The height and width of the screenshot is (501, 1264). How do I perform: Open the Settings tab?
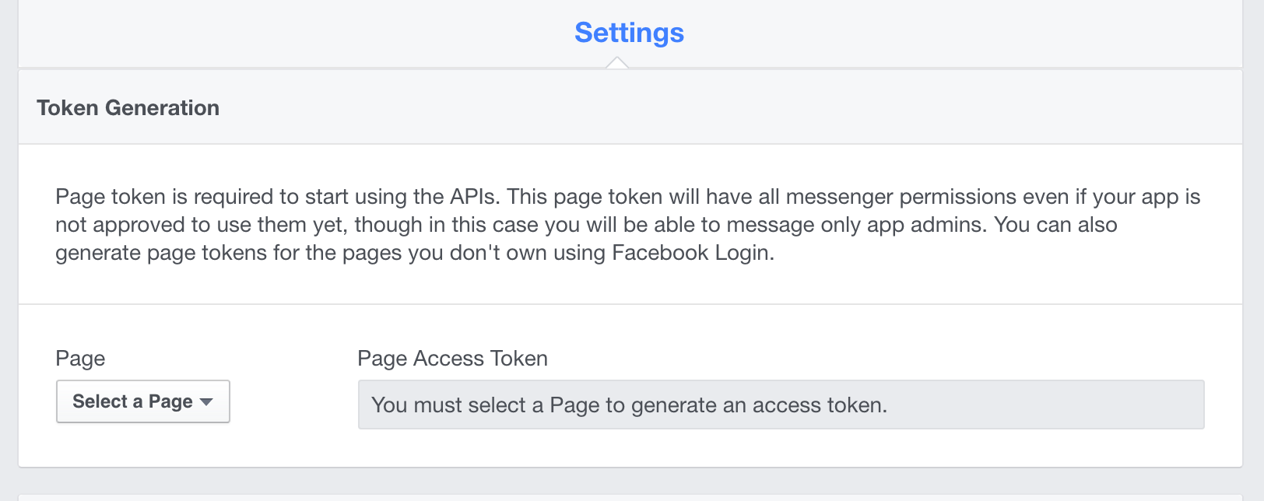[629, 33]
